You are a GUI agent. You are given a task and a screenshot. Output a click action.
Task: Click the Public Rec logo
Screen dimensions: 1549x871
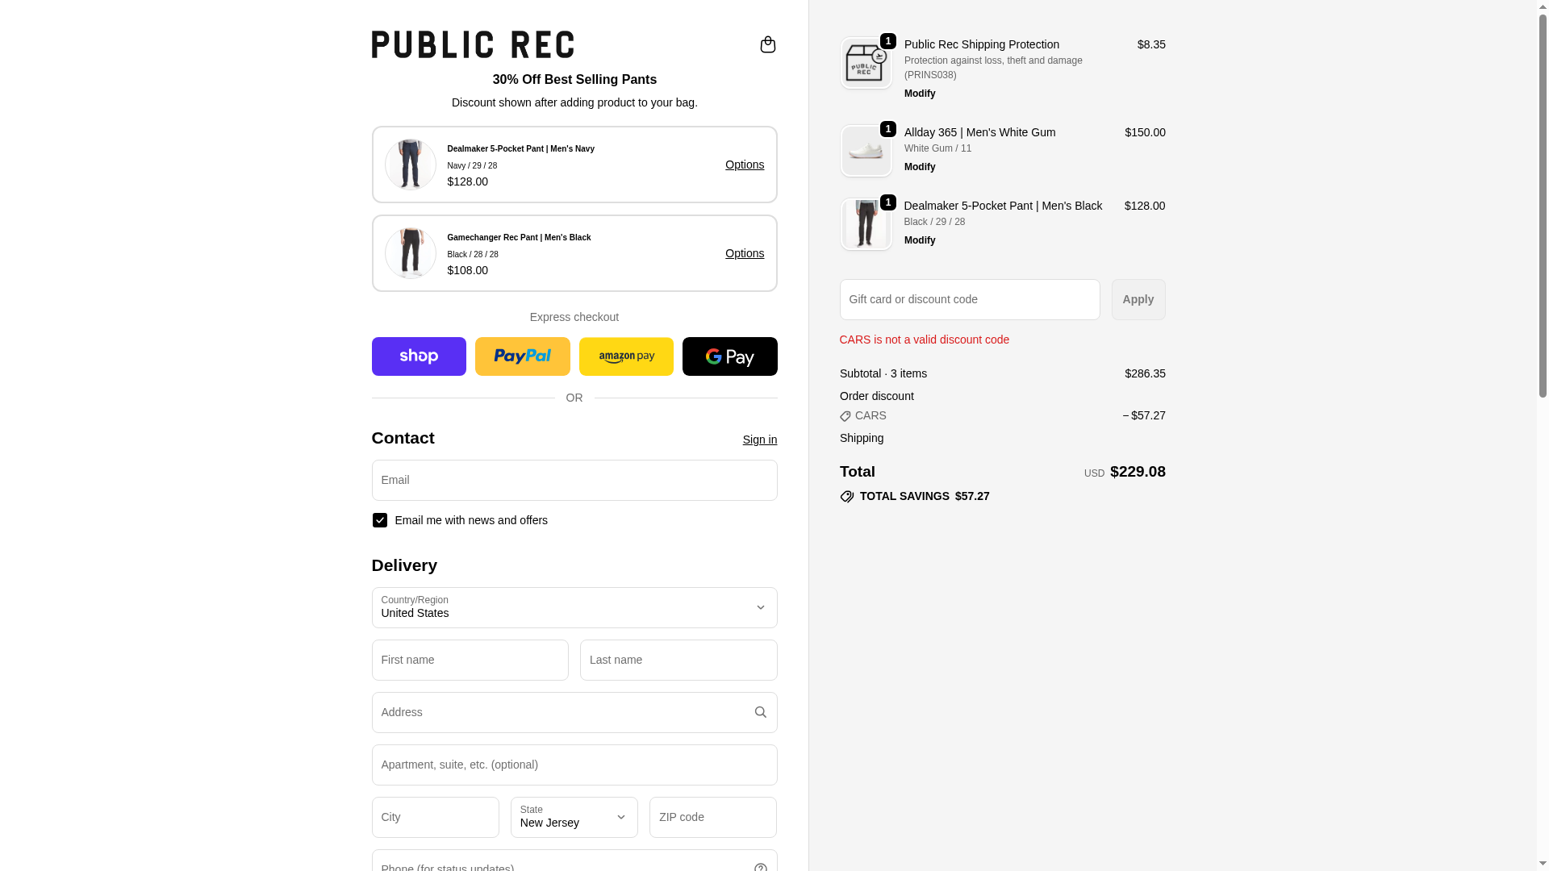[x=473, y=44]
